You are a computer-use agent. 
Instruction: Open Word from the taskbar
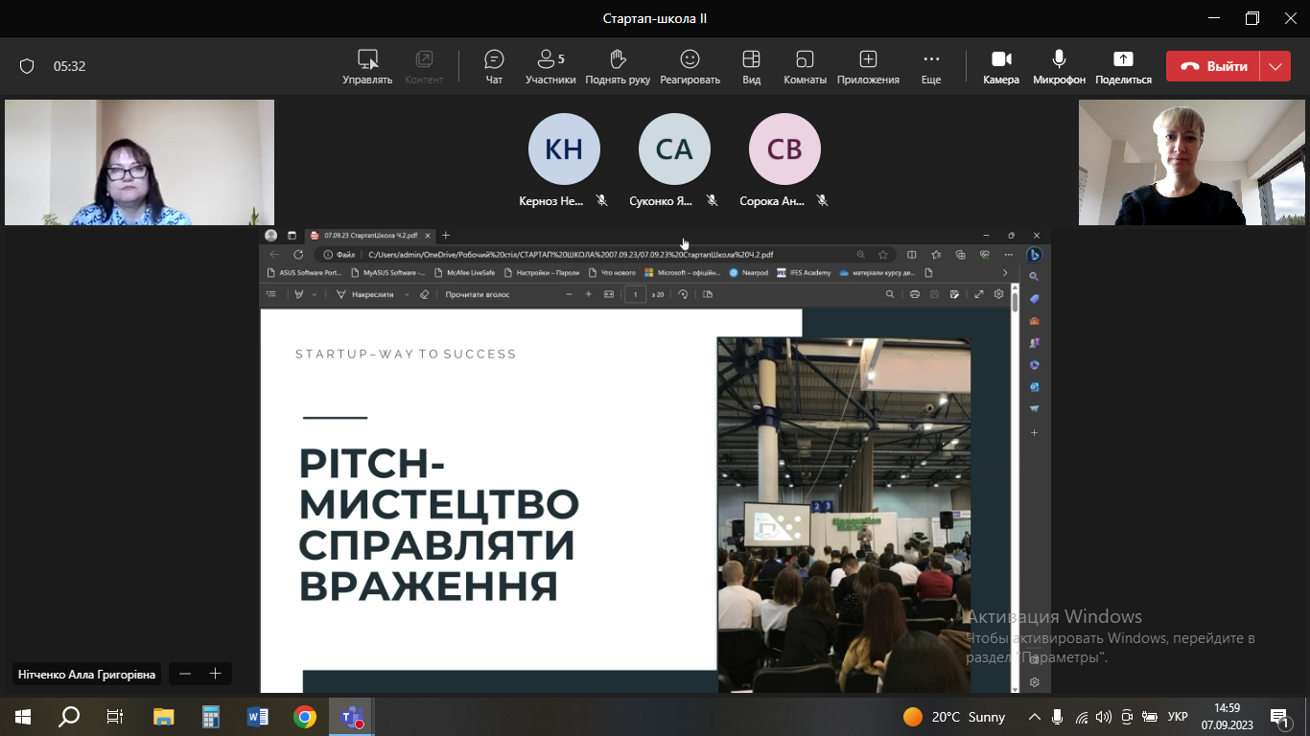[x=258, y=717]
